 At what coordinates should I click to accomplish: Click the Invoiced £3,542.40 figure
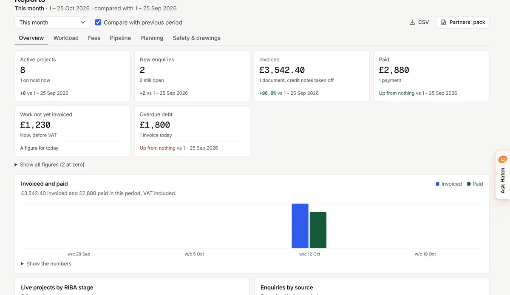pos(282,70)
